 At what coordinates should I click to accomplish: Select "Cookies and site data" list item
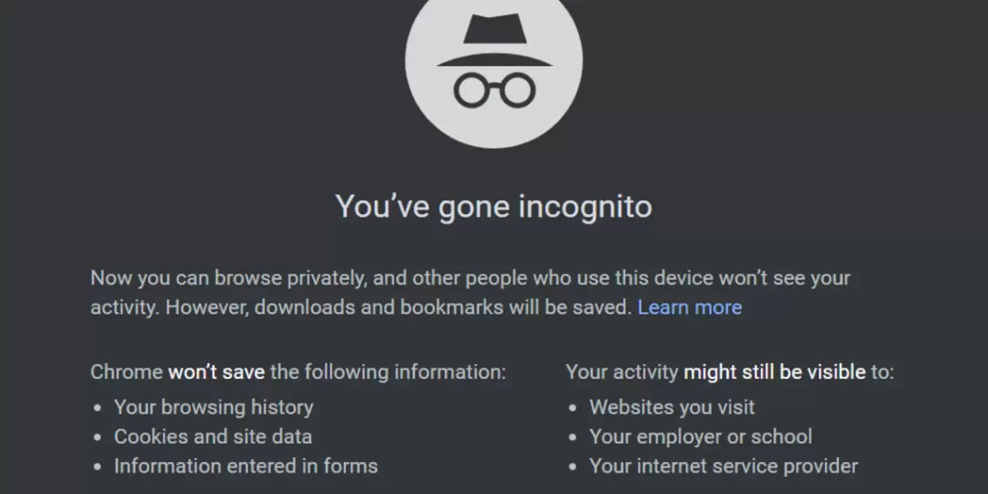pyautogui.click(x=212, y=437)
